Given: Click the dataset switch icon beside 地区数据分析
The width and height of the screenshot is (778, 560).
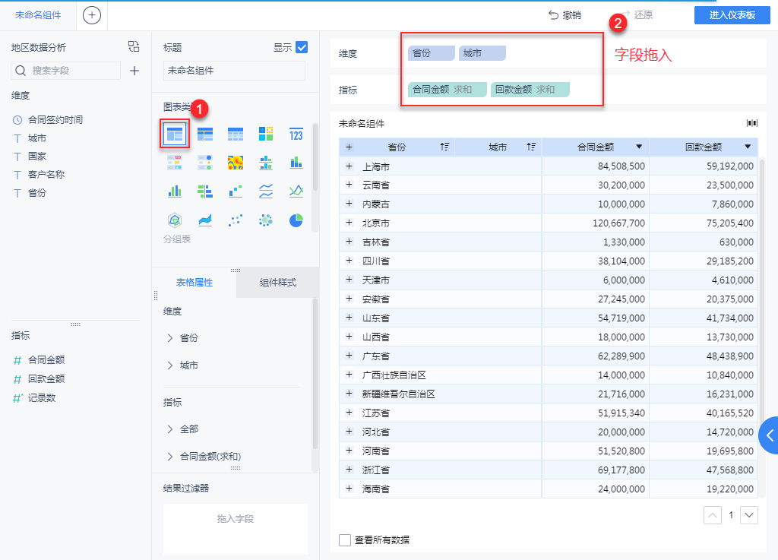Looking at the screenshot, I should [x=134, y=46].
